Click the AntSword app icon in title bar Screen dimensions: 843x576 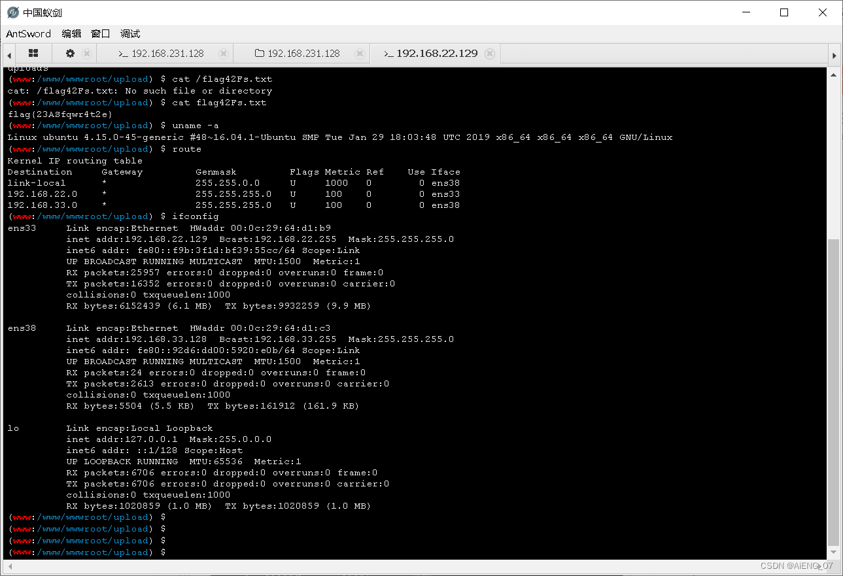[12, 12]
